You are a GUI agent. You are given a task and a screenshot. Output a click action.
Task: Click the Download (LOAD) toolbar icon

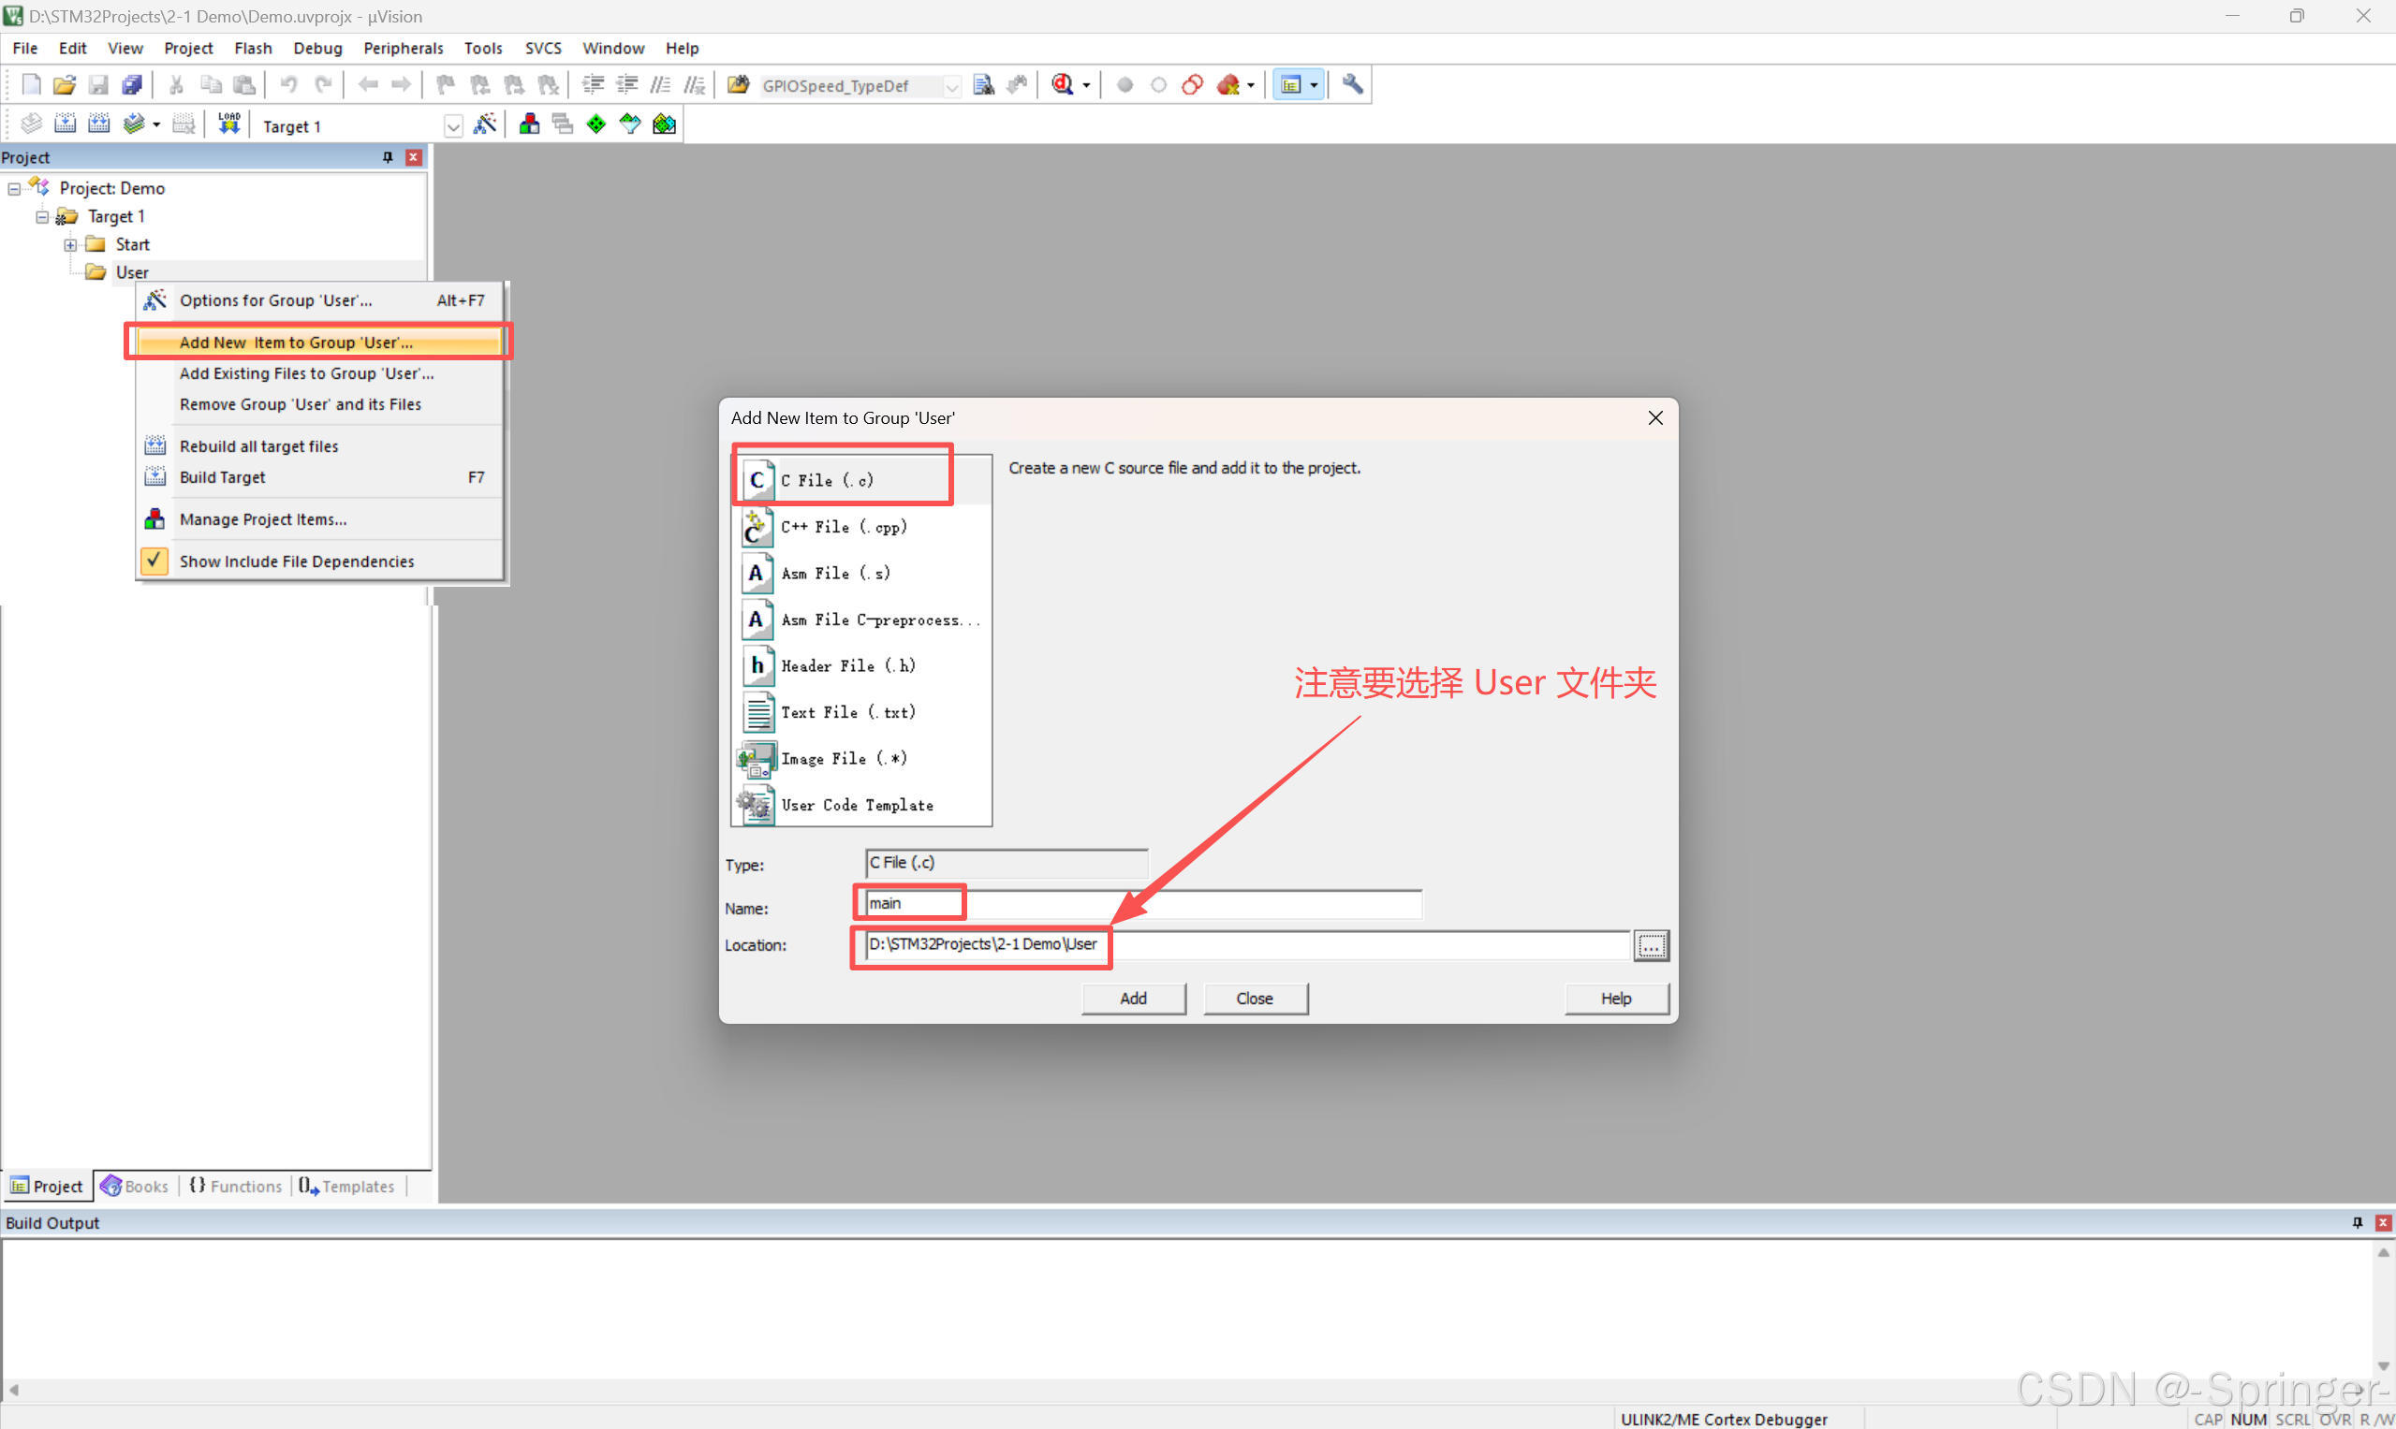point(228,124)
